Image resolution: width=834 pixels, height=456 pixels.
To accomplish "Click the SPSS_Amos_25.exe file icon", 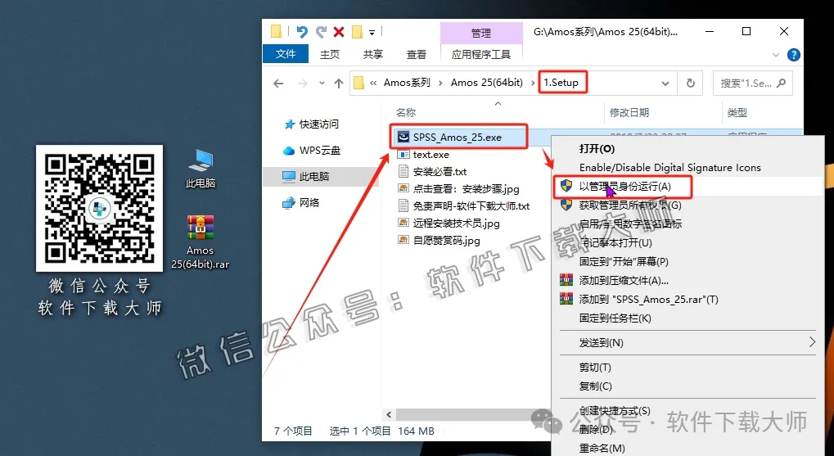I will tap(403, 138).
